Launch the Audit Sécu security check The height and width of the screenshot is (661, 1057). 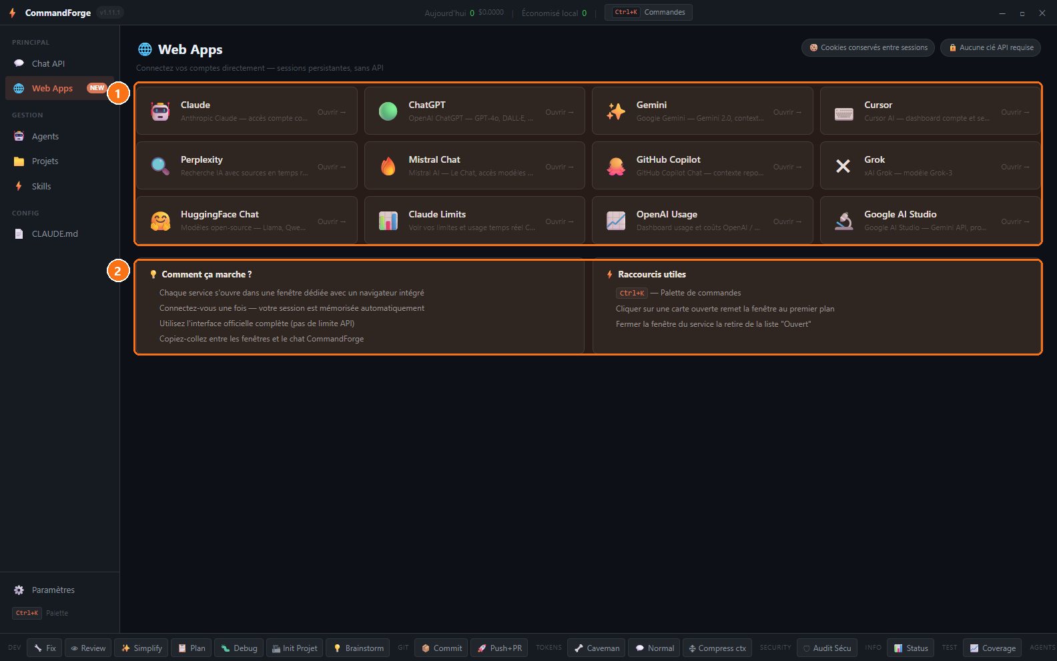pyautogui.click(x=827, y=648)
